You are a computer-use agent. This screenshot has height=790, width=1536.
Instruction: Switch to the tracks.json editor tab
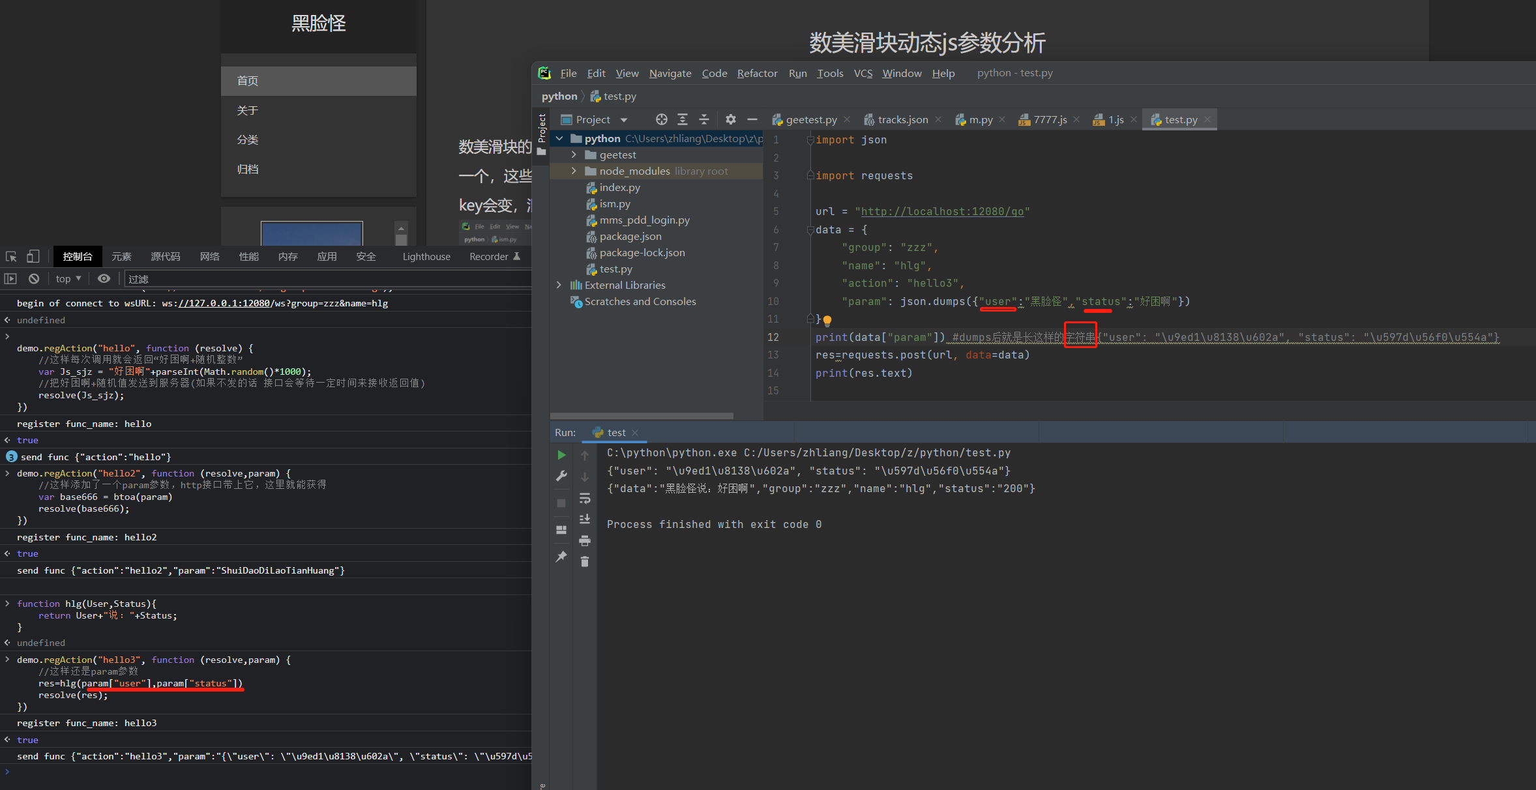click(902, 120)
